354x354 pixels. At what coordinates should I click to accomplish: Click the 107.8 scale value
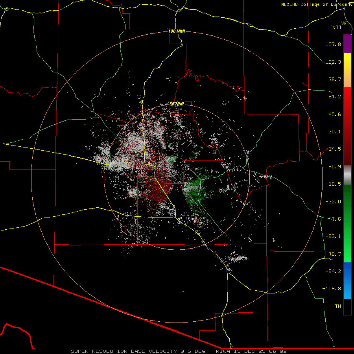(x=333, y=44)
